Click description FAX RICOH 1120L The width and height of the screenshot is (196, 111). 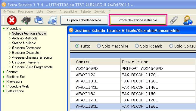(158, 75)
